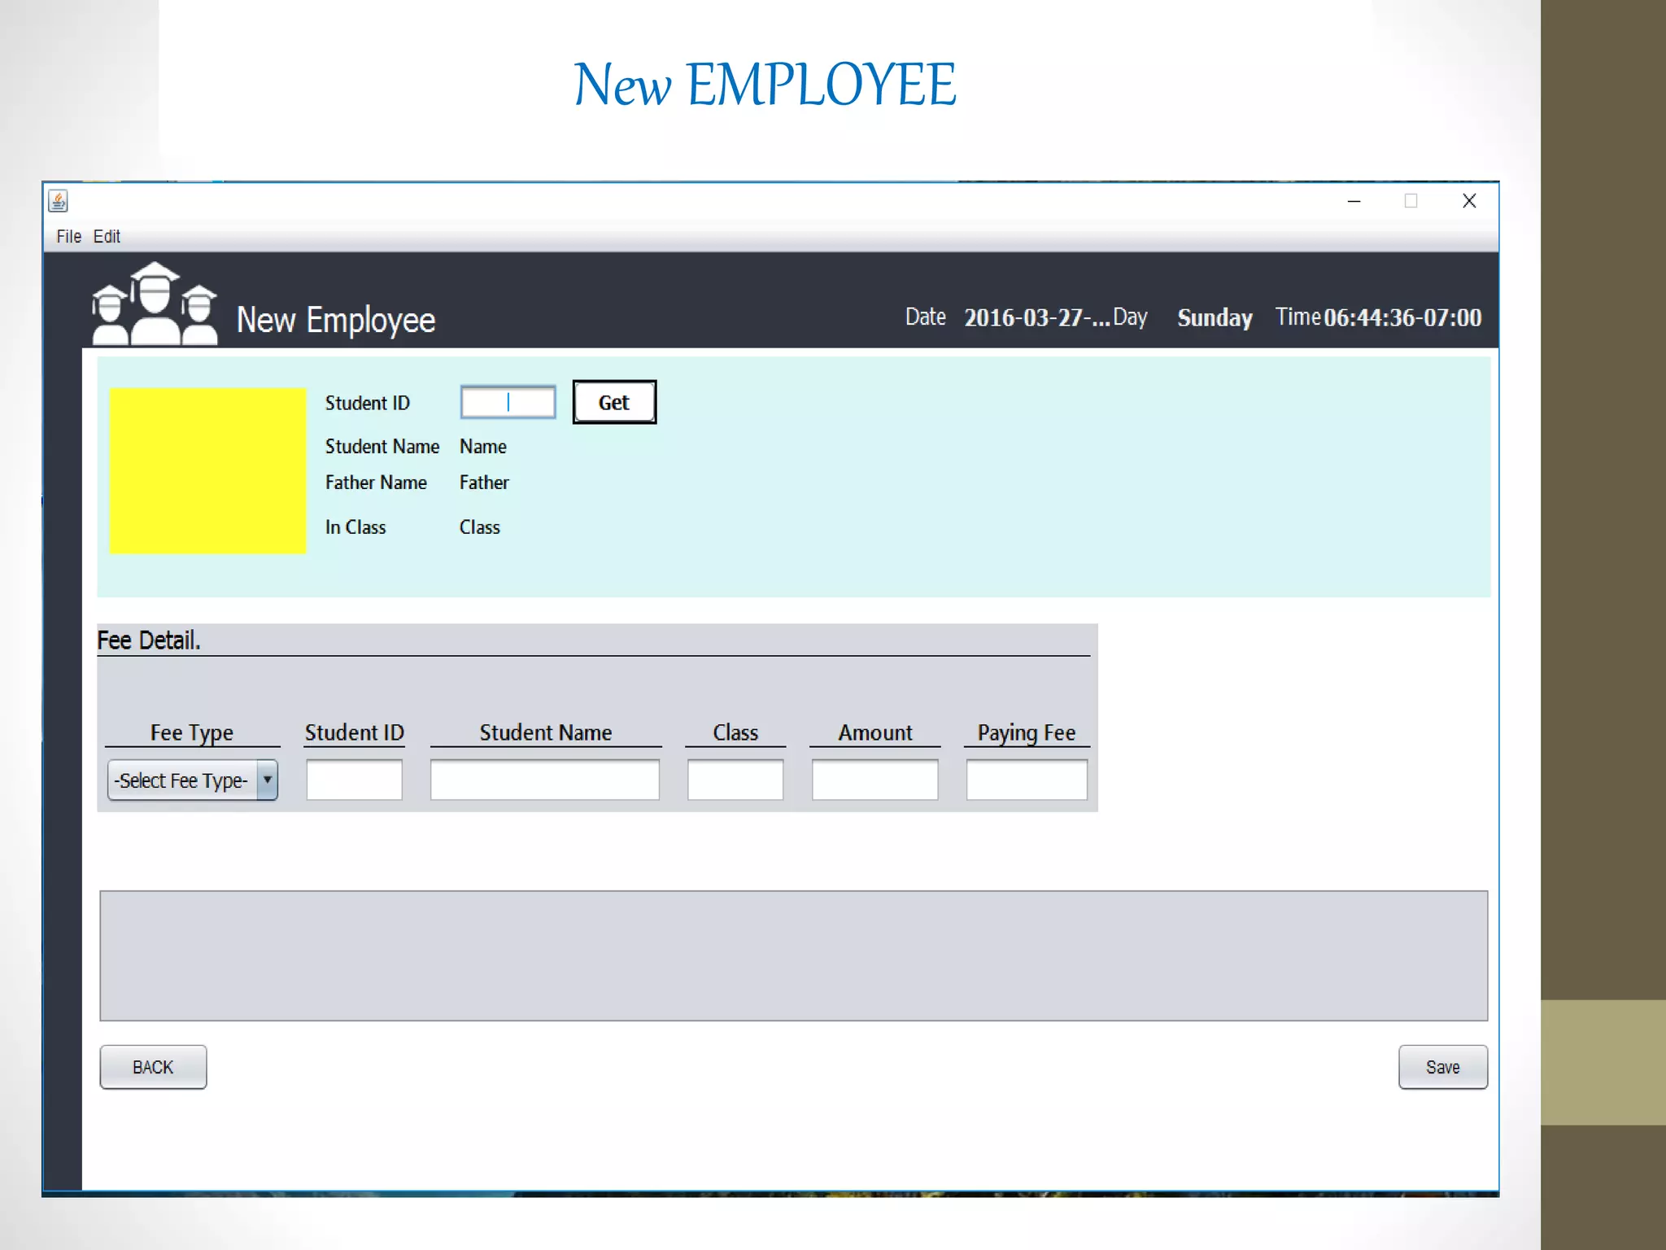Click the Fee Type column label
This screenshot has width=1666, height=1250.
click(192, 733)
